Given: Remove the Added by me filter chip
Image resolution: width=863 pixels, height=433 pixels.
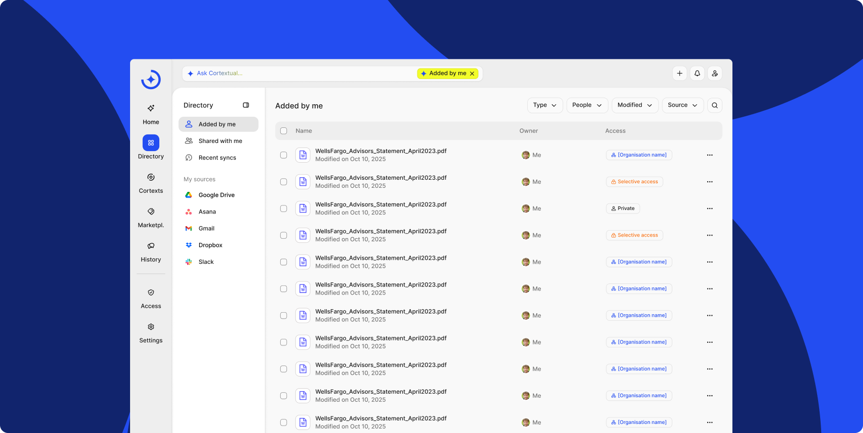Looking at the screenshot, I should click(x=472, y=74).
